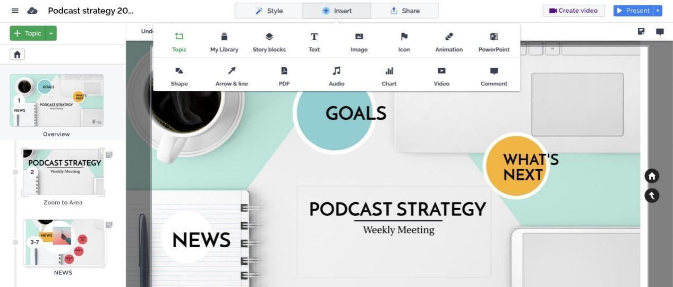
Task: Insert a PDF file
Action: click(x=284, y=76)
